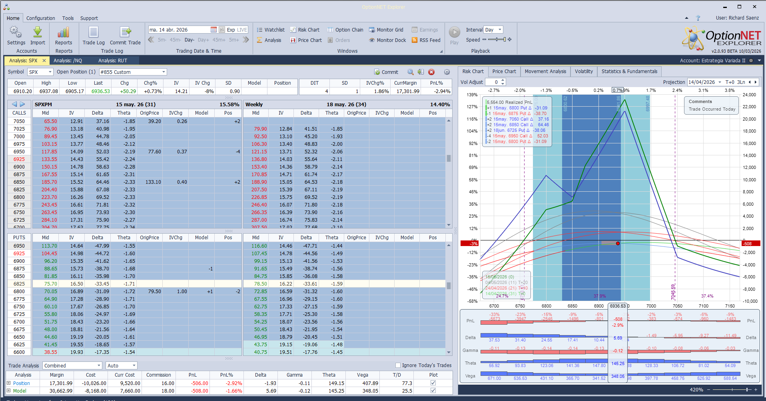Screen dimensions: 766x401
Task: Switch to the Configuration ribbon tab
Action: point(41,18)
